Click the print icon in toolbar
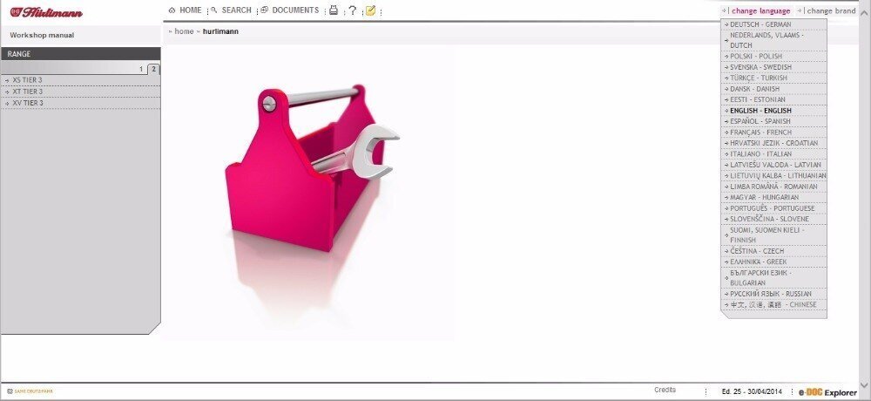Image resolution: width=871 pixels, height=401 pixels. pyautogui.click(x=333, y=10)
